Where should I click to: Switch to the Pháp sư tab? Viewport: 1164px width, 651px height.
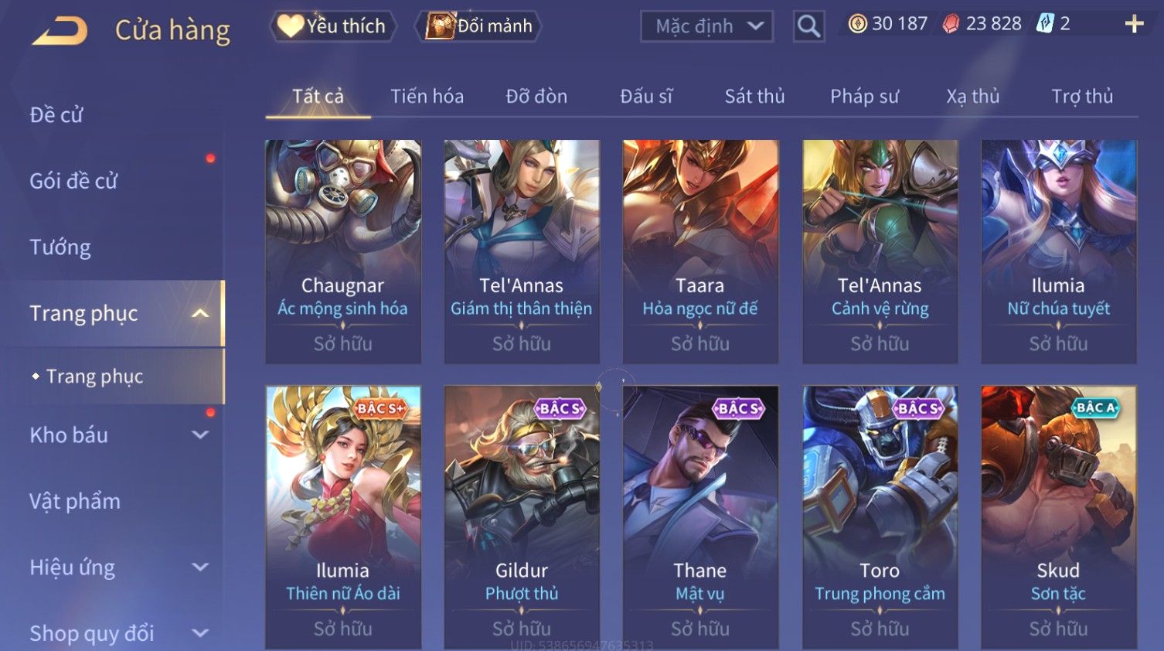pos(864,96)
